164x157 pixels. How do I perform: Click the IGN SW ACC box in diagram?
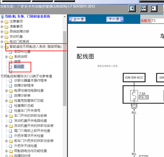(x=134, y=78)
